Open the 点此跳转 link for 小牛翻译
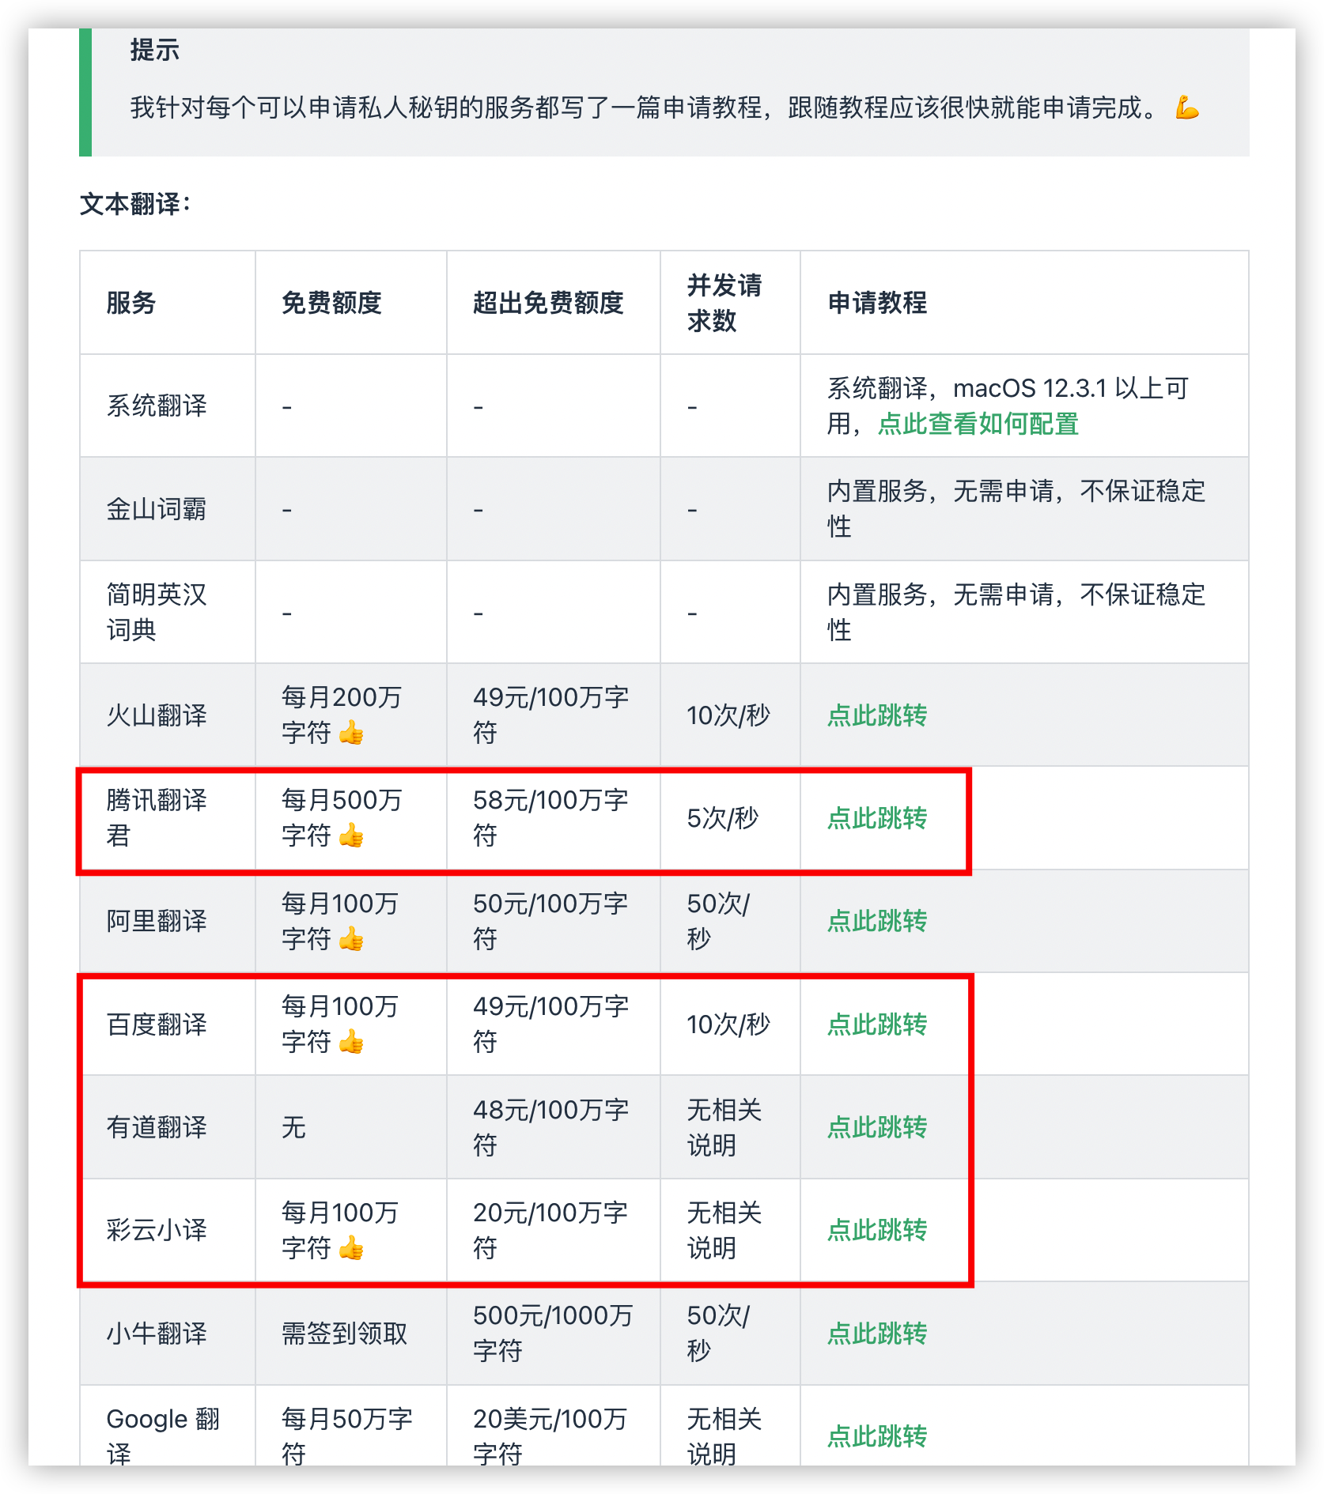This screenshot has height=1494, width=1324. (x=877, y=1334)
